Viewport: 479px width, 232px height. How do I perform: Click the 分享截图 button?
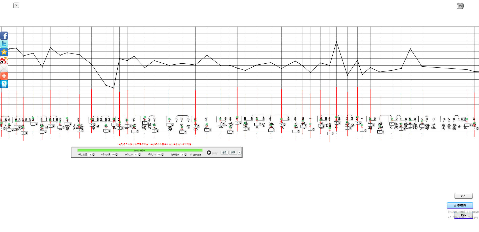(460, 205)
